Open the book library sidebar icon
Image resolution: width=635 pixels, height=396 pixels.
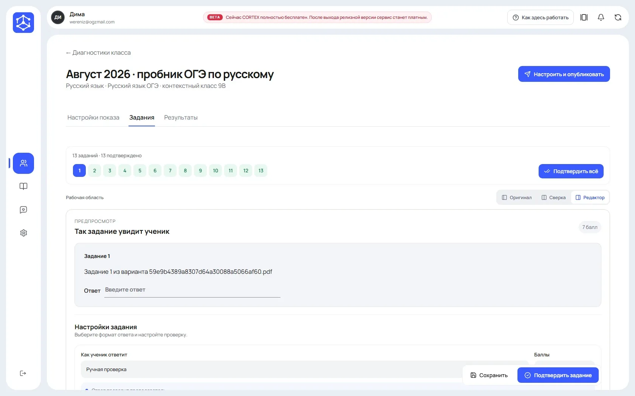pos(23,186)
